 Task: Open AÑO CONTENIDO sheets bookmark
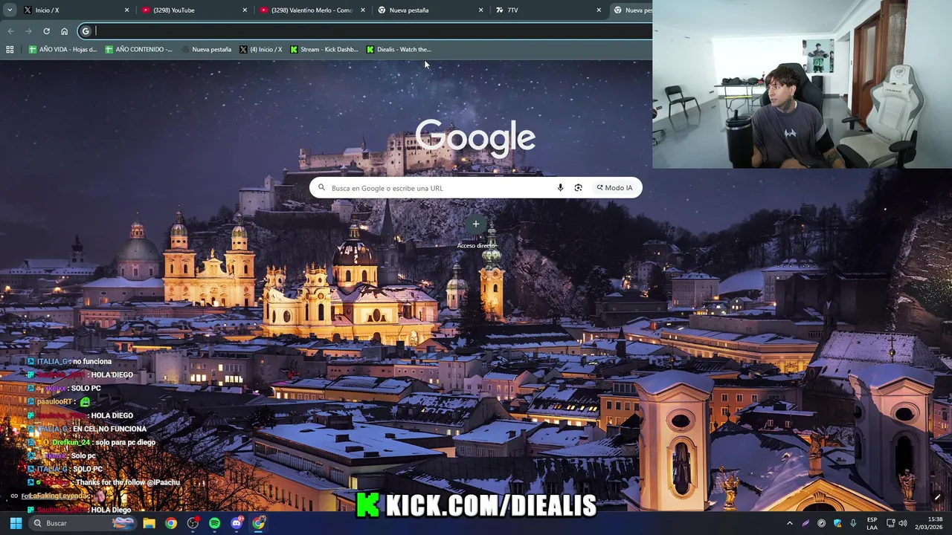[139, 50]
